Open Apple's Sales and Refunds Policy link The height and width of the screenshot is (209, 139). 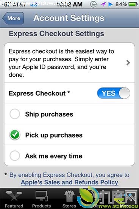(70, 182)
